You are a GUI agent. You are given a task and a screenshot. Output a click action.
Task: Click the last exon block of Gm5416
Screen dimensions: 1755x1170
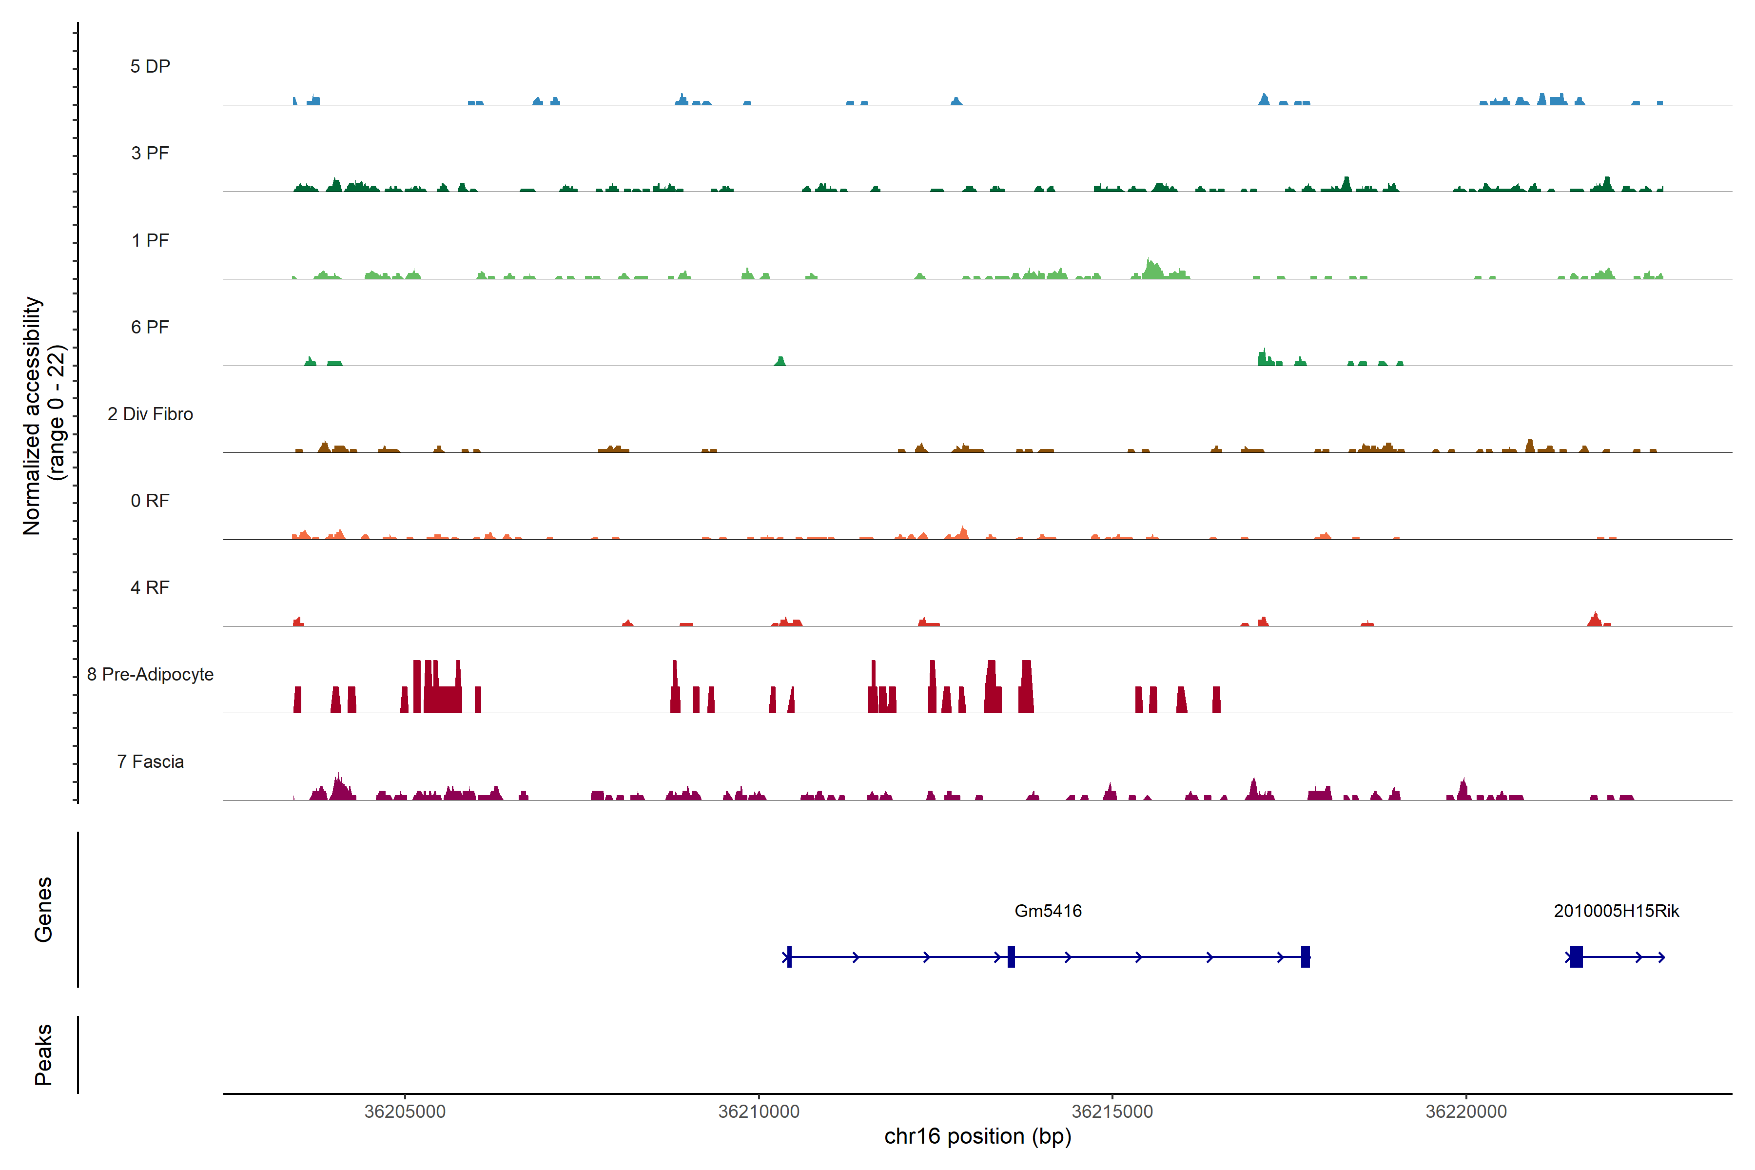(x=1305, y=956)
